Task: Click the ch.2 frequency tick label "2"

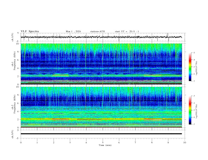Action: 18,119
